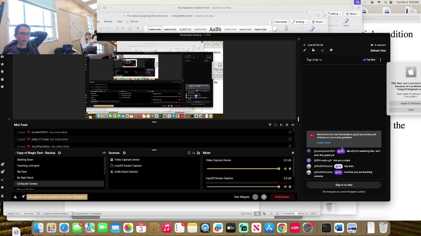
Task: Select the Computer Screen scene
Action: tap(59, 184)
